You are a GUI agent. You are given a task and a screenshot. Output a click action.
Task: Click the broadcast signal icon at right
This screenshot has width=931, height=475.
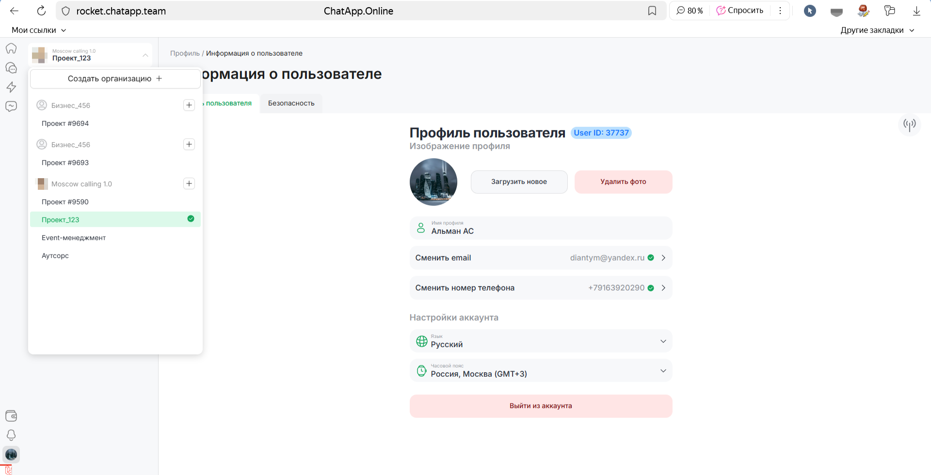coord(909,125)
